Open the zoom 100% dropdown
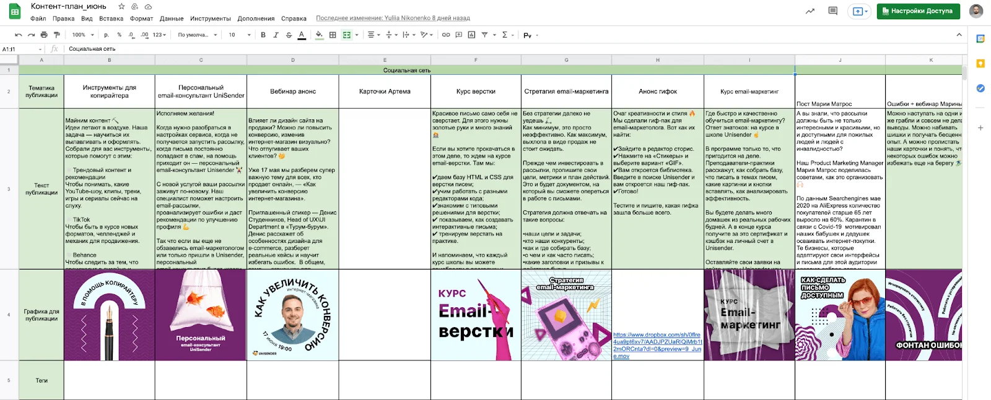Screen dimensions: 991x400 [x=83, y=35]
